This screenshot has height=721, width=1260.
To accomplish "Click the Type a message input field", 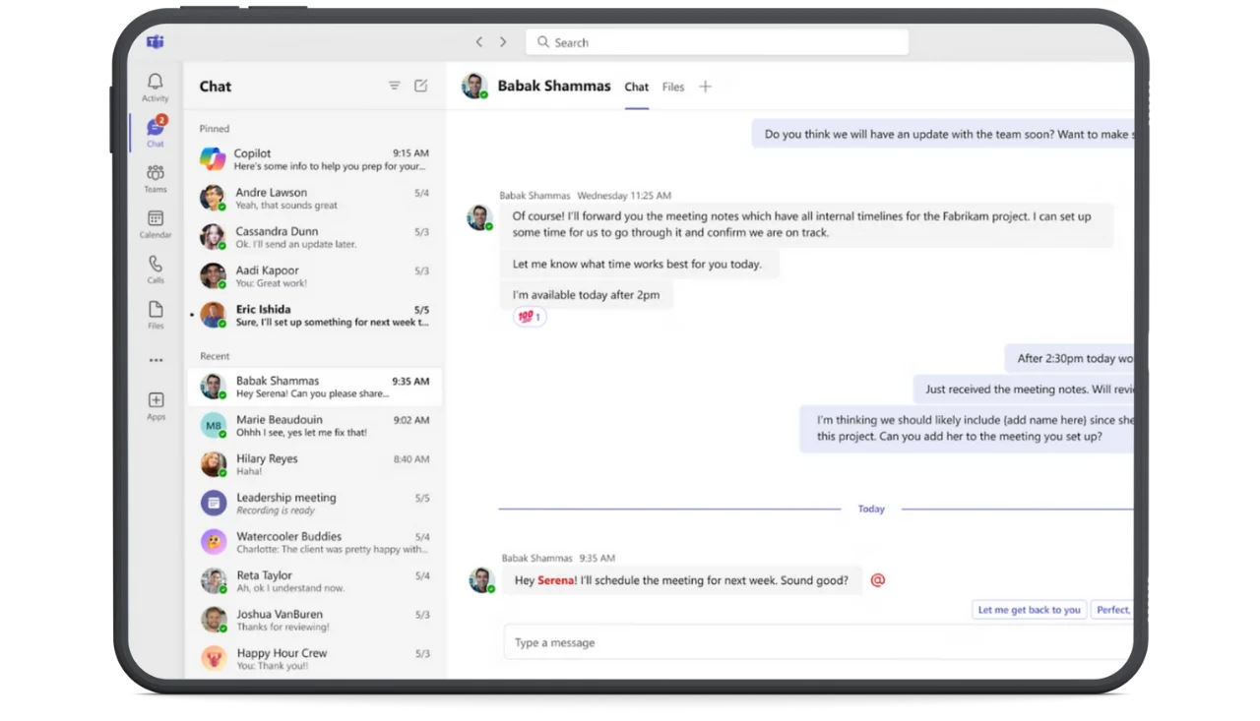I will coord(689,641).
